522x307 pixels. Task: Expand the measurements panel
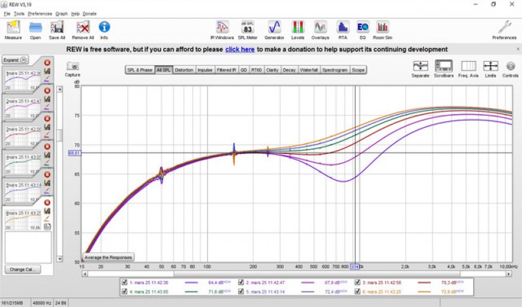point(14,59)
